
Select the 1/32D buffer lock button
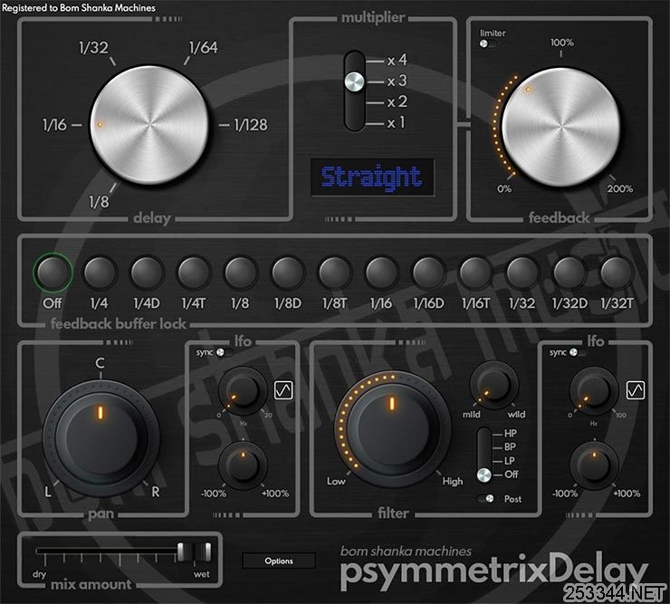(x=569, y=273)
